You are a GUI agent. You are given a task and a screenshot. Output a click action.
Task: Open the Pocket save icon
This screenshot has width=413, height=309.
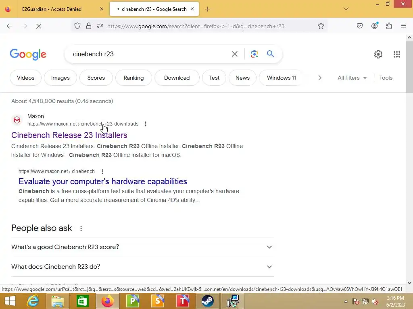tap(360, 26)
